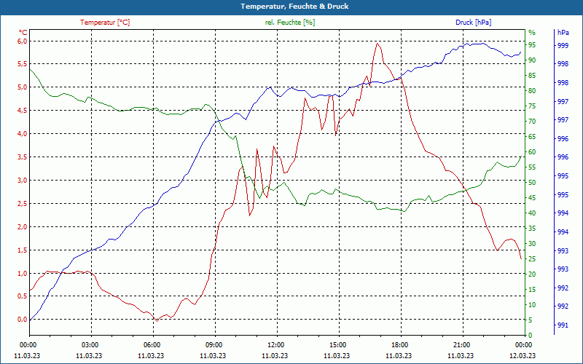Click the '5,5' temperature axis tick

[23, 64]
